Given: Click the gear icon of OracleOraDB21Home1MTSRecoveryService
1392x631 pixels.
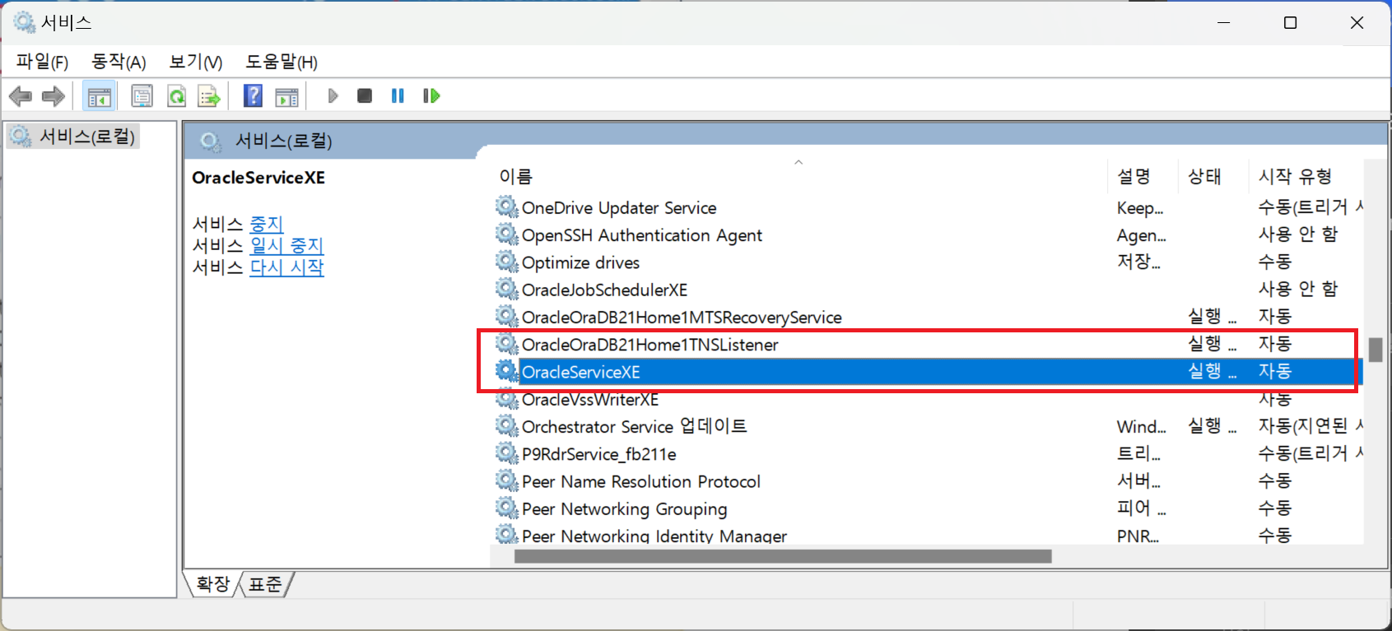Looking at the screenshot, I should click(x=506, y=316).
